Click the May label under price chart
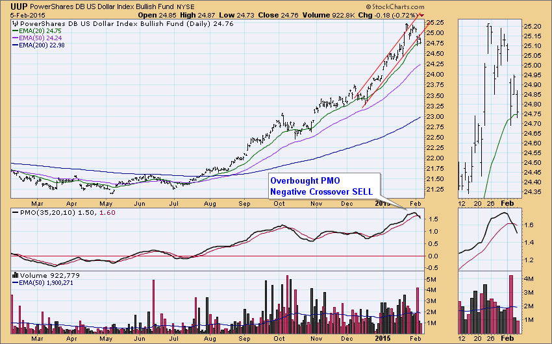This screenshot has height=344, width=552. (x=106, y=203)
